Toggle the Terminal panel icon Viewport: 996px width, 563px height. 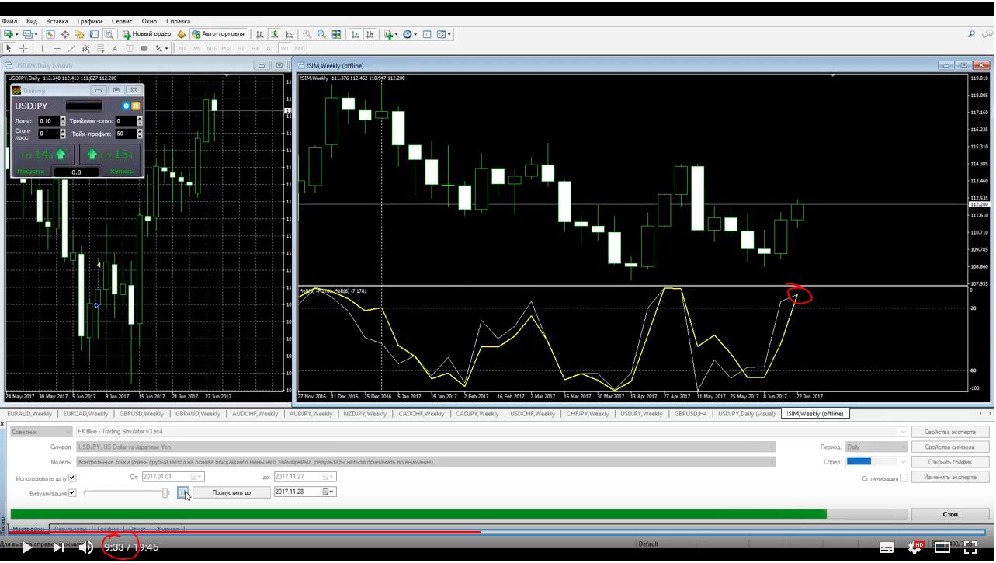[94, 34]
